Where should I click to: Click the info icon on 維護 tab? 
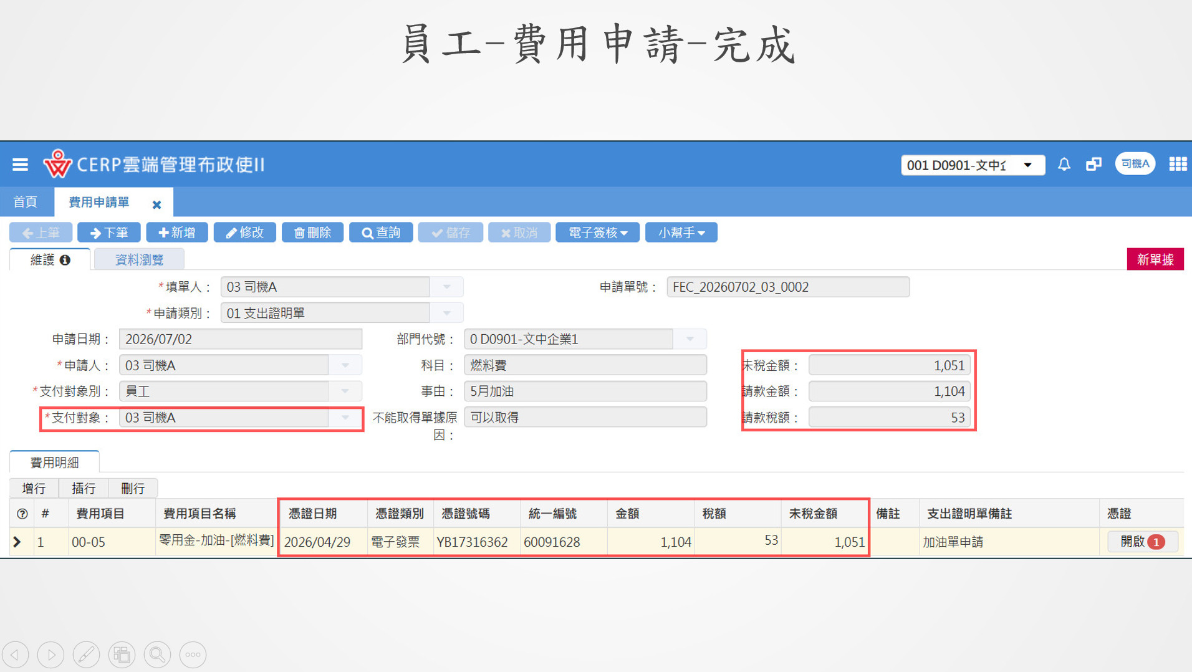point(65,260)
